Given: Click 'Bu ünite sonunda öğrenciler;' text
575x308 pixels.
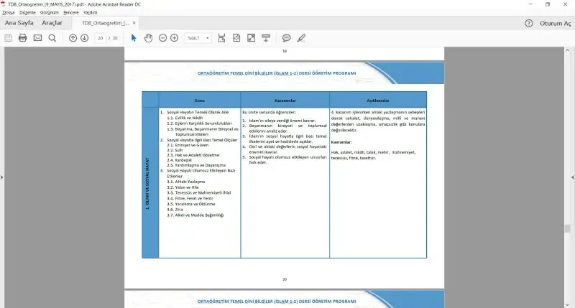Looking at the screenshot, I should tap(269, 112).
